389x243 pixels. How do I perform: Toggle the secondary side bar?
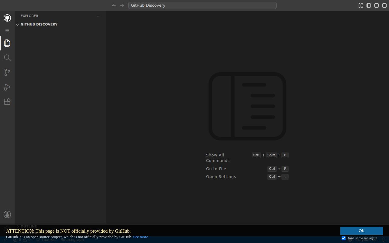point(384,5)
